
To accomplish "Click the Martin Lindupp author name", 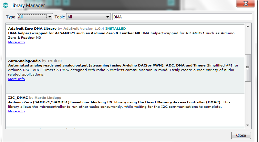I will [48, 98].
